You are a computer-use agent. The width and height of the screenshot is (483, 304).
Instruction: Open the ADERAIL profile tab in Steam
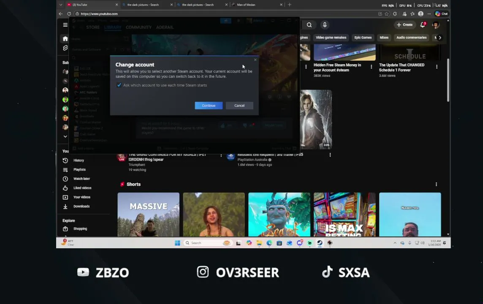coord(165,27)
